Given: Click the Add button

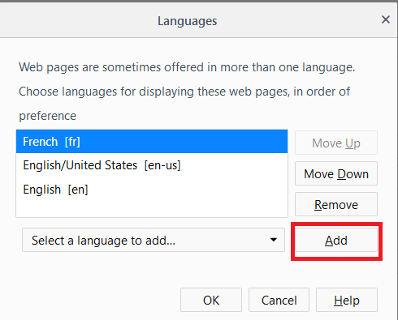Looking at the screenshot, I should [x=336, y=240].
